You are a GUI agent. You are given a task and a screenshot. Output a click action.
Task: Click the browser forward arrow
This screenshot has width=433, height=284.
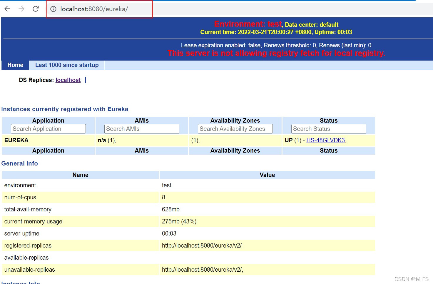point(21,9)
